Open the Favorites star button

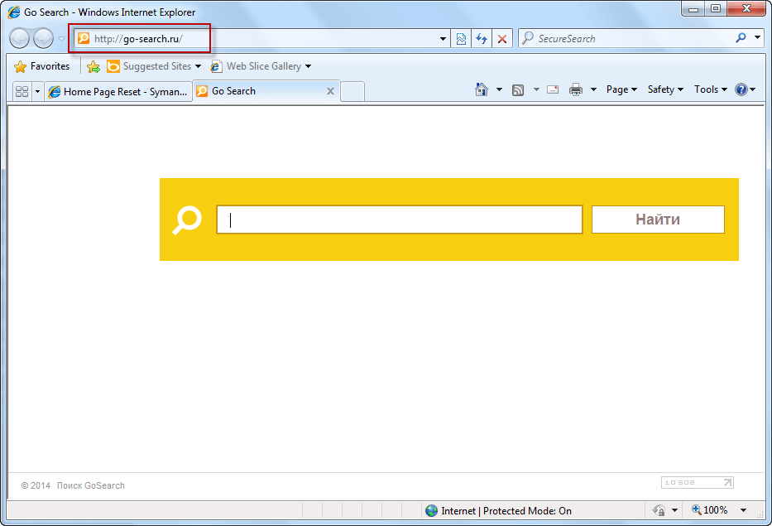42,66
